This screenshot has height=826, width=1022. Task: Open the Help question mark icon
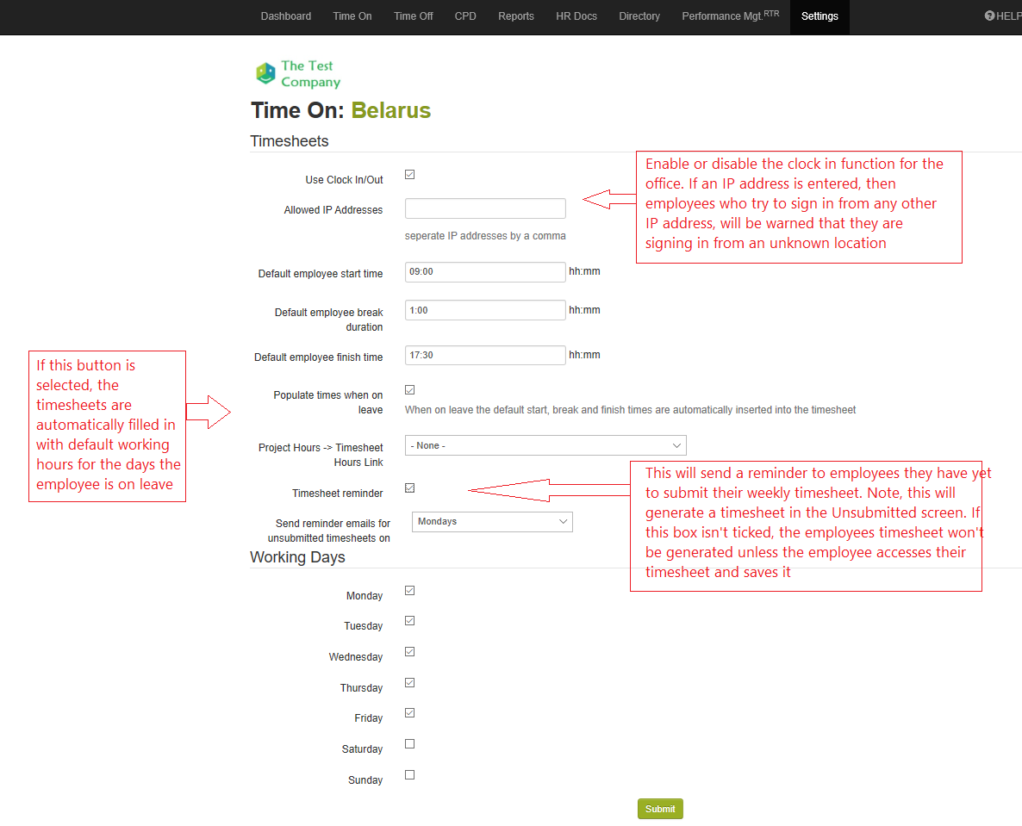coord(989,16)
